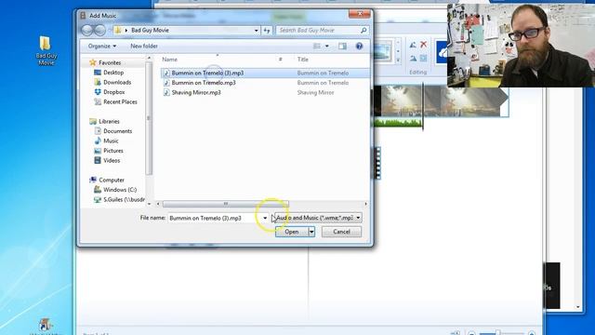Click the search magnifier icon
Image resolution: width=595 pixels, height=335 pixels.
(364, 30)
